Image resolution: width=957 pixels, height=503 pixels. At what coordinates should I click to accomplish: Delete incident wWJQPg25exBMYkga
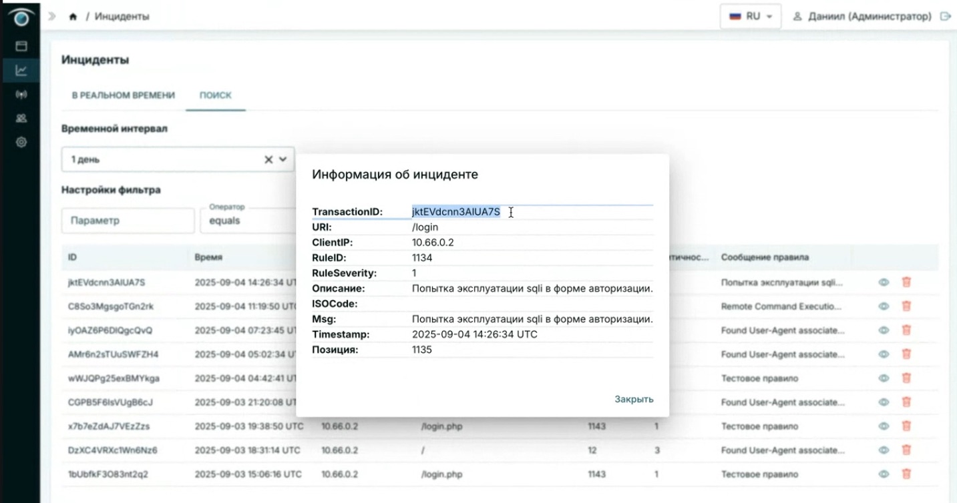[906, 378]
